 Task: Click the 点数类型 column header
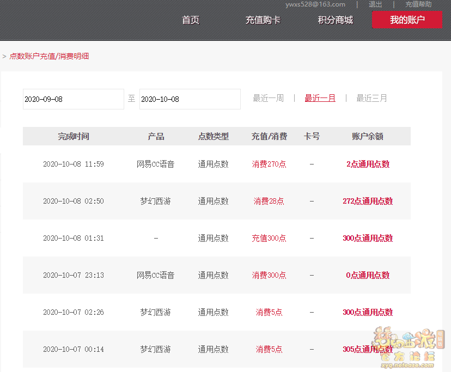click(214, 136)
